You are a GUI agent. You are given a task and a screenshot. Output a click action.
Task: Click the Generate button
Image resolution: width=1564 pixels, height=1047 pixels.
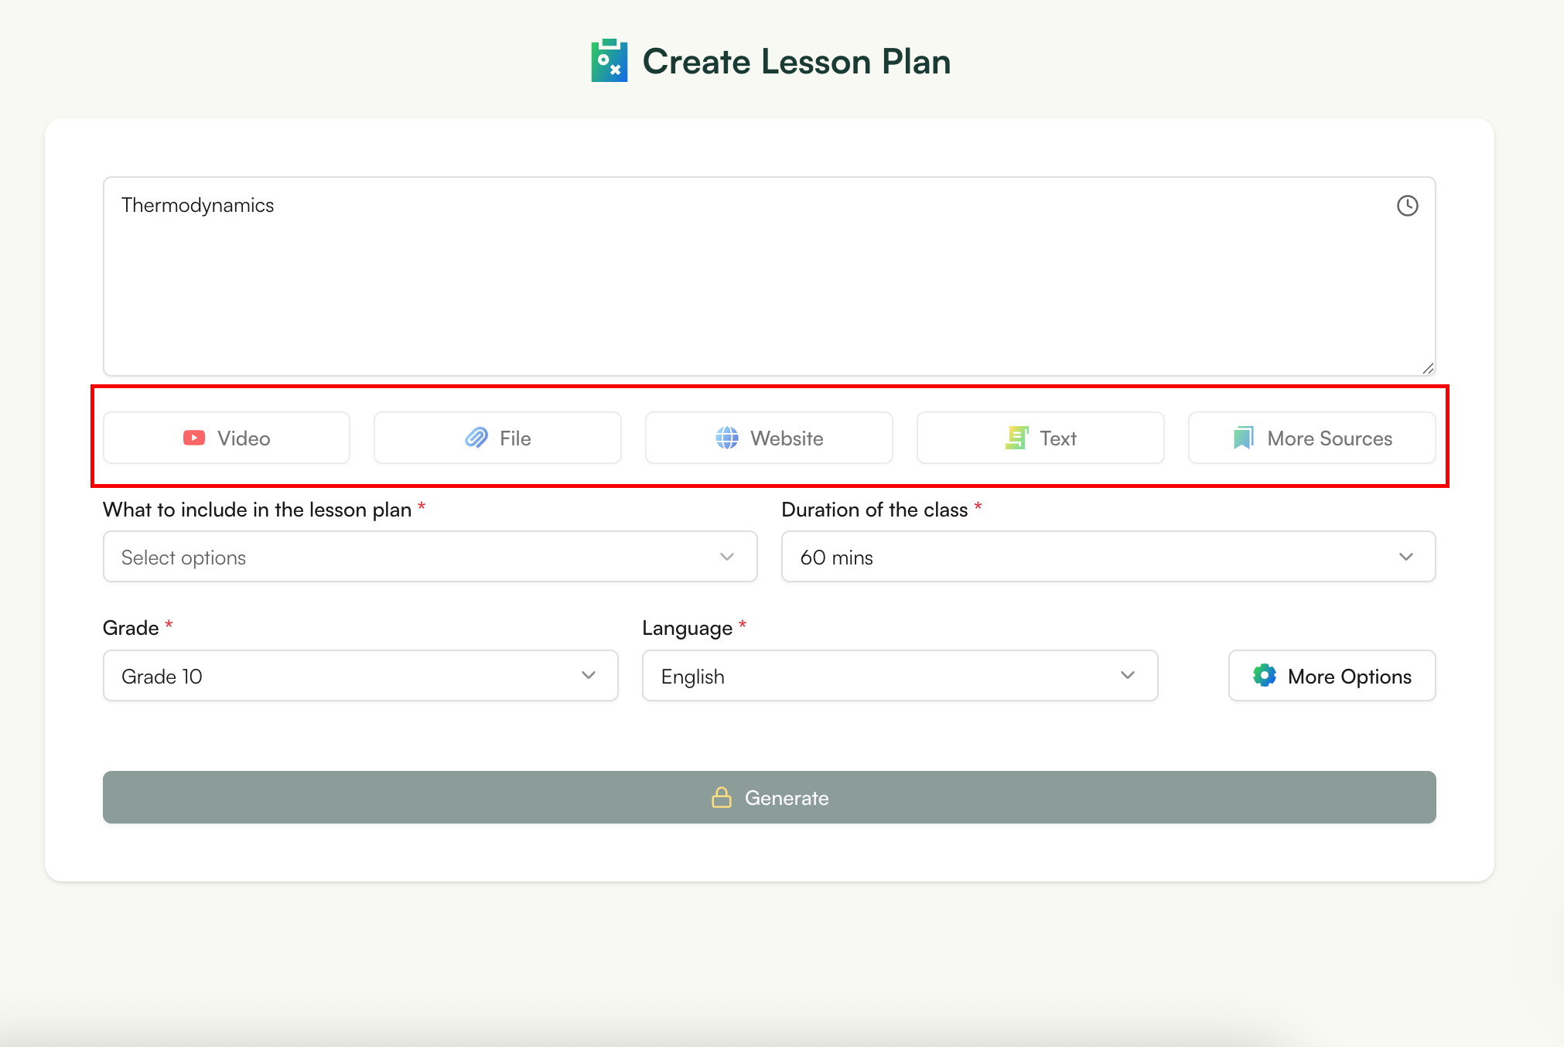click(x=769, y=797)
